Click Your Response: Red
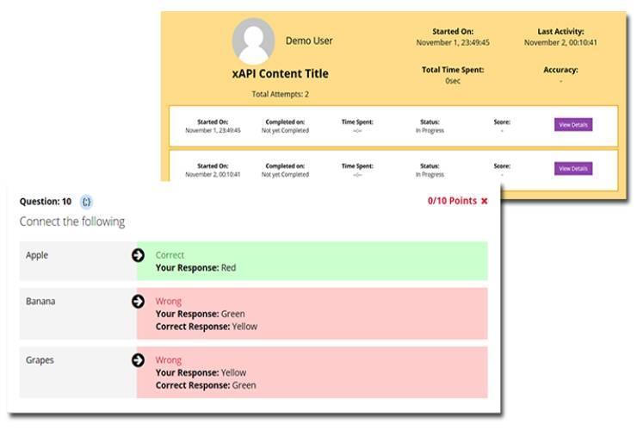The height and width of the screenshot is (431, 637). click(x=195, y=268)
